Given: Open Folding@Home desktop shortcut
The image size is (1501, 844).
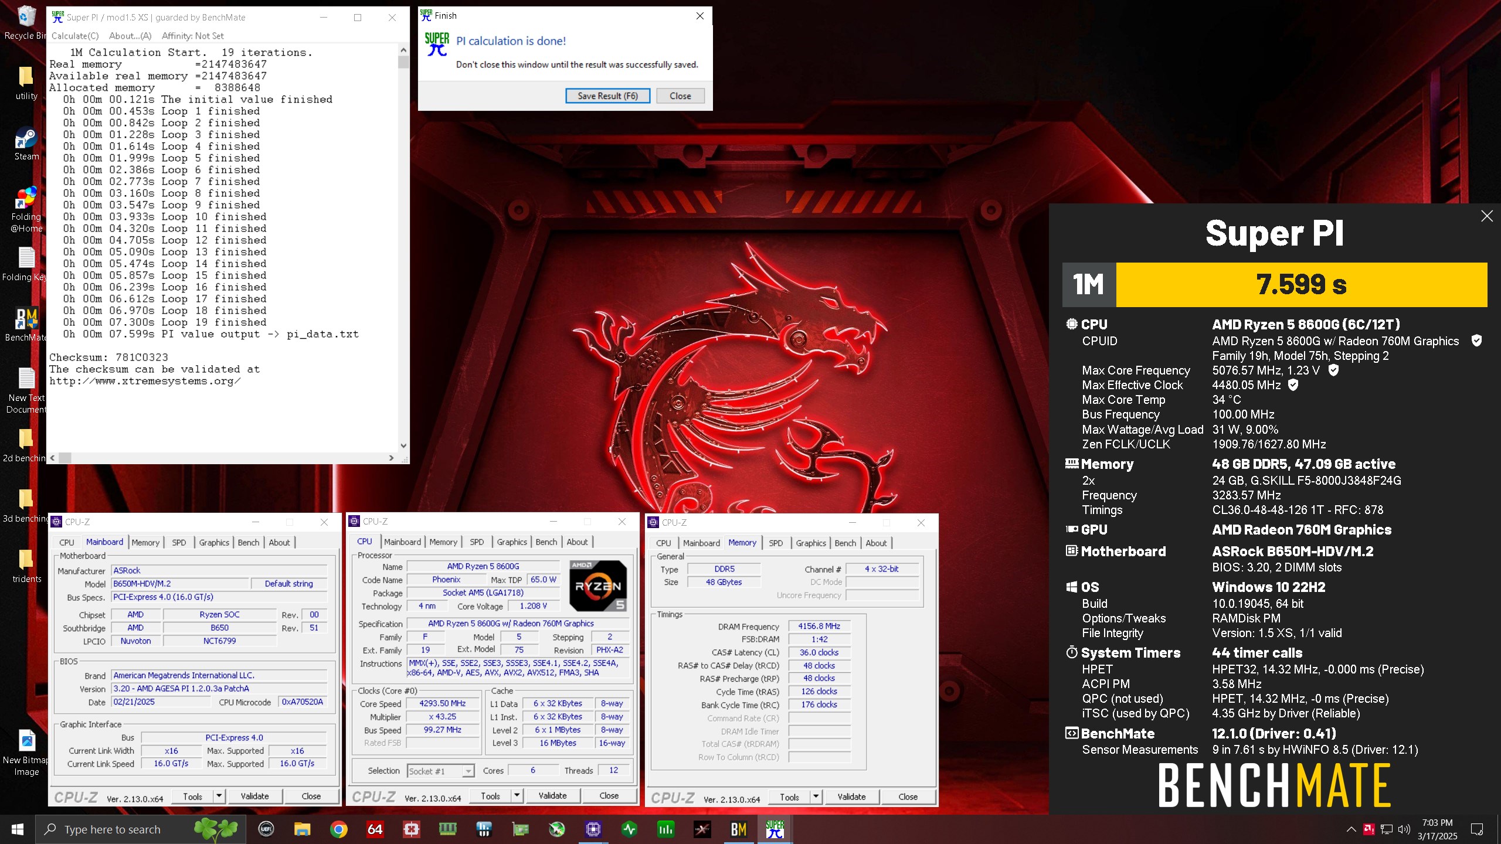Looking at the screenshot, I should click(x=26, y=210).
